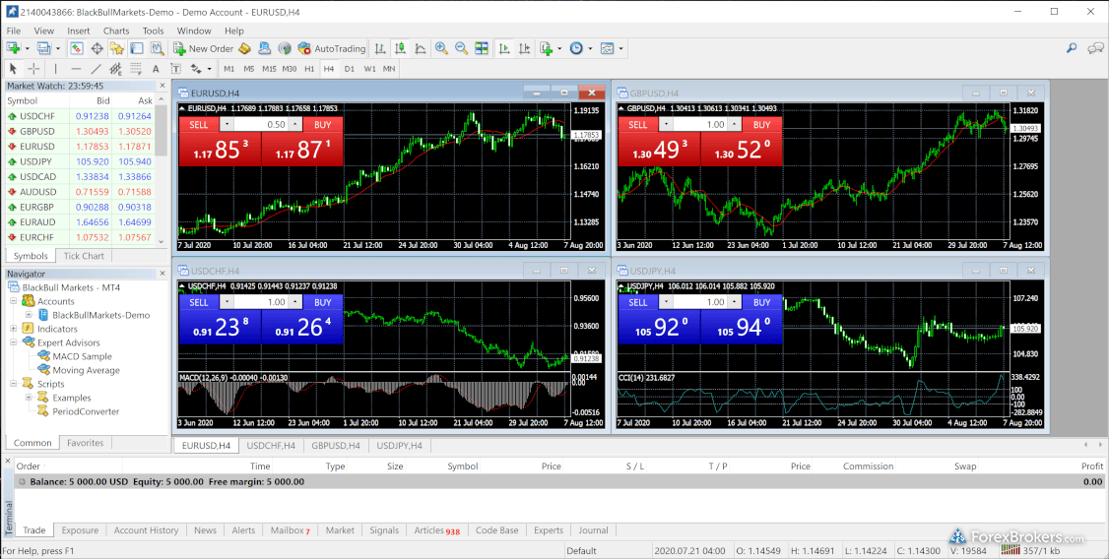This screenshot has width=1109, height=559.
Task: Select the Text tool marked A
Action: (x=156, y=69)
